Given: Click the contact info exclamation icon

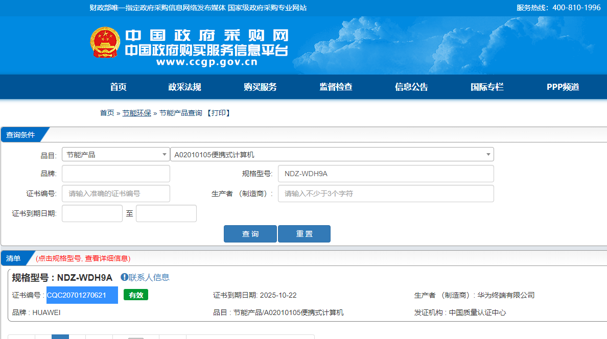Looking at the screenshot, I should click(124, 277).
